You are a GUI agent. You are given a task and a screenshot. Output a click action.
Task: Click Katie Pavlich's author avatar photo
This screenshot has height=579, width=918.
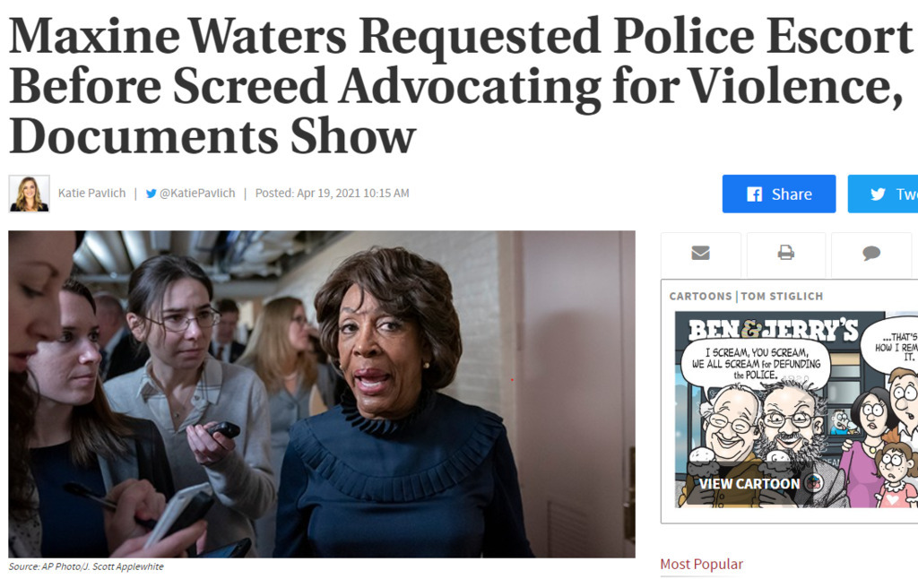[30, 194]
